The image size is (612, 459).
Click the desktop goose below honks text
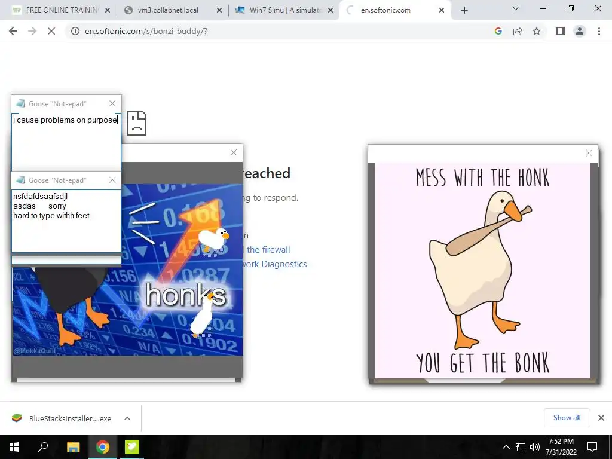203,316
